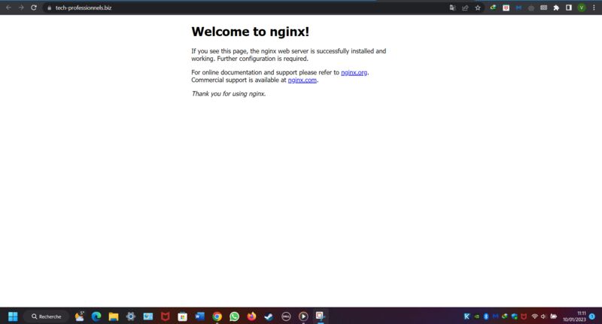Open the clock showing 11:11 10/01/2023

point(574,316)
